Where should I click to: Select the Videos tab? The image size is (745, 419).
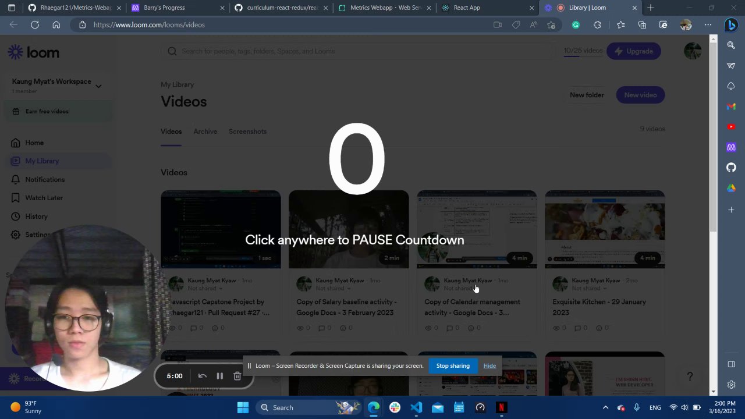171,132
